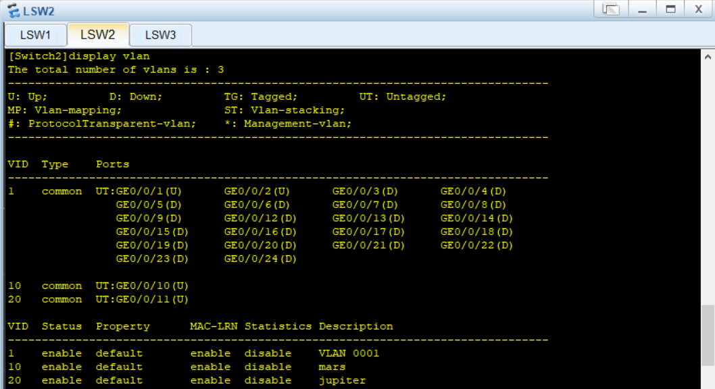Click the 'mars' VLAN description
The width and height of the screenshot is (715, 389).
coord(332,367)
